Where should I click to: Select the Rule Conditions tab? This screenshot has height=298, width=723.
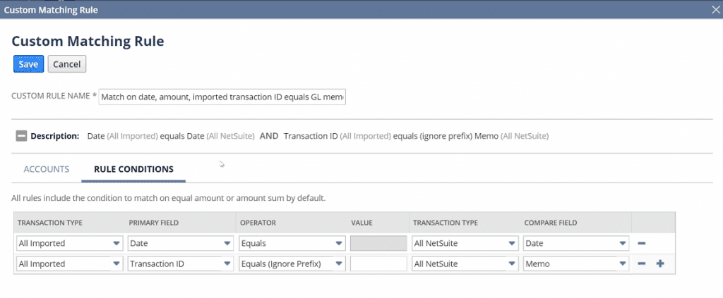(x=134, y=169)
